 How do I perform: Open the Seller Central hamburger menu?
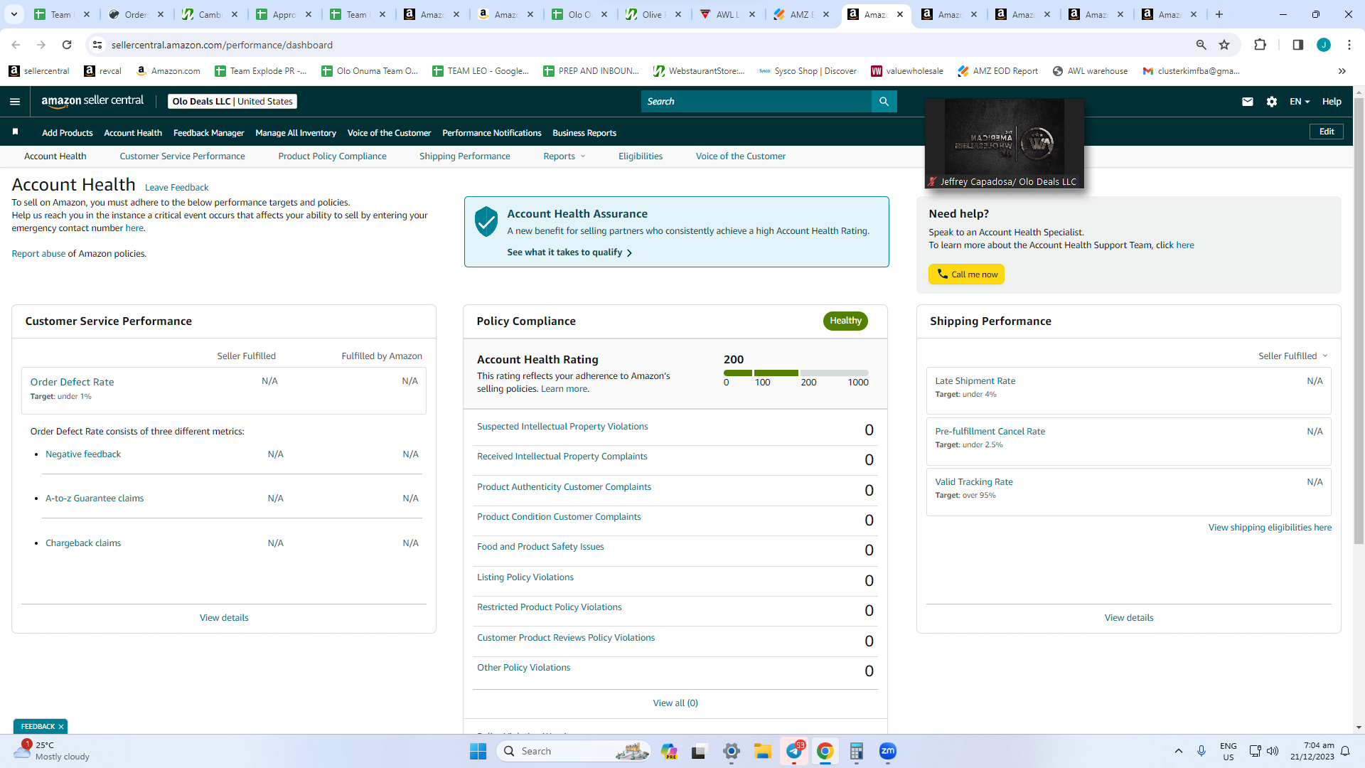tap(15, 102)
